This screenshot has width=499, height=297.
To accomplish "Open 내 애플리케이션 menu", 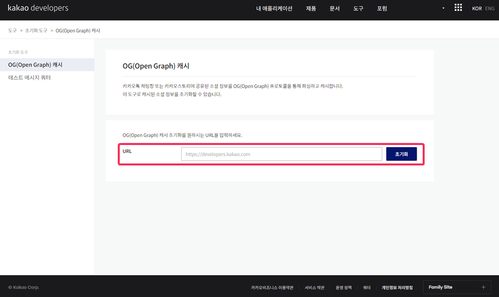I will tap(274, 8).
